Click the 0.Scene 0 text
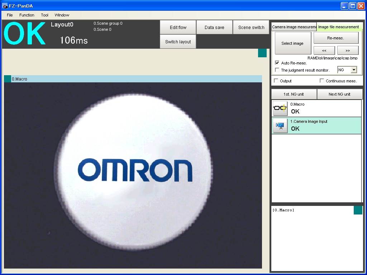 coord(102,29)
